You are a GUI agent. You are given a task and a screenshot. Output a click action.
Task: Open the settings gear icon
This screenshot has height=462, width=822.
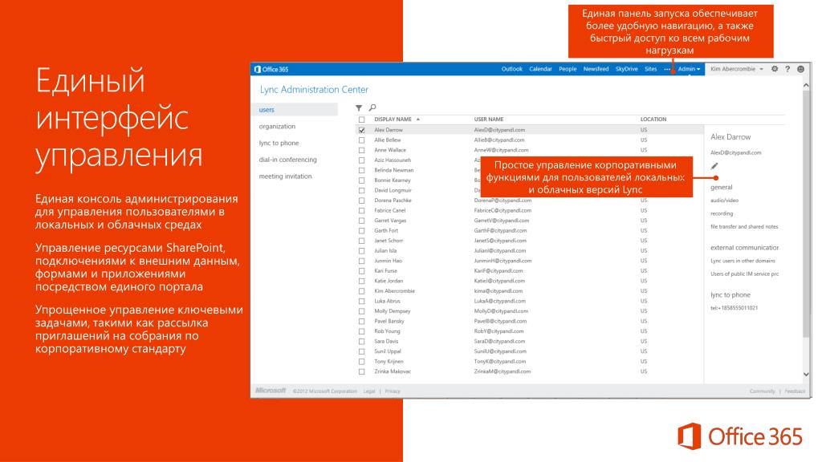(775, 69)
